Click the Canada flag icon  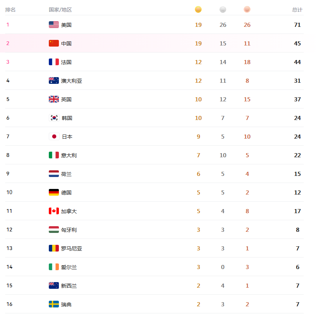tap(54, 211)
